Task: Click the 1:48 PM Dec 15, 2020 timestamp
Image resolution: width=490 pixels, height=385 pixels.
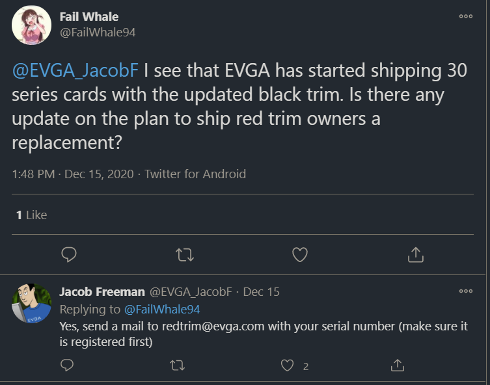Action: [x=72, y=174]
